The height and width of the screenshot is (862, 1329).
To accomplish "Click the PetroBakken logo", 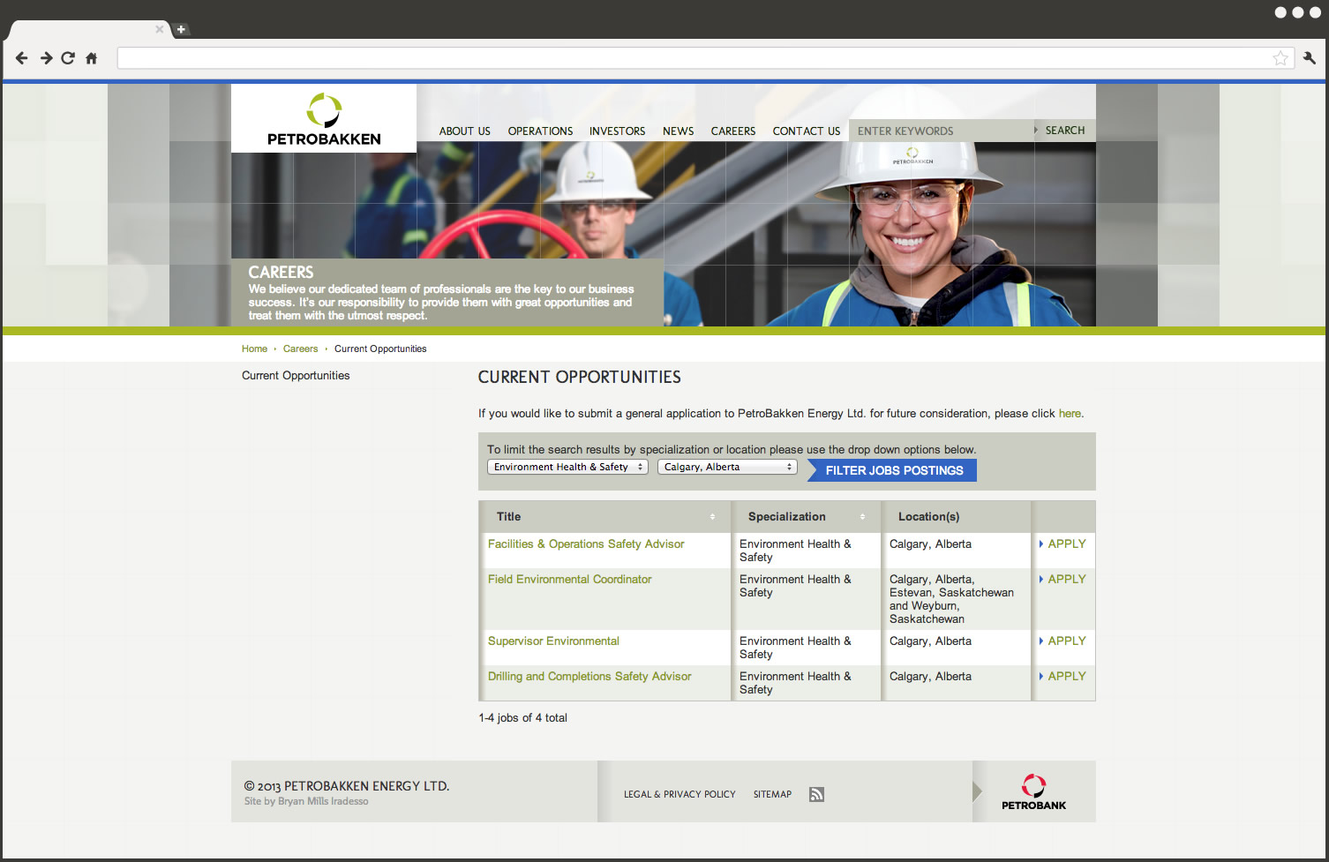I will point(324,119).
